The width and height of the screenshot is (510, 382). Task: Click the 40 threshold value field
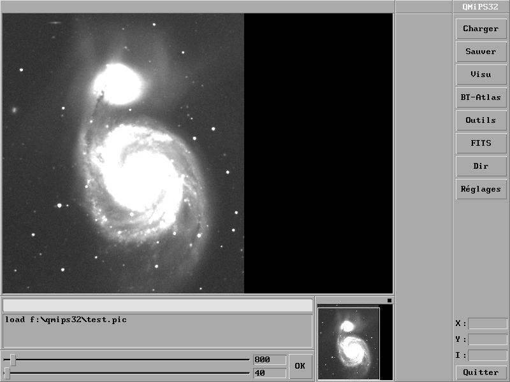[269, 373]
